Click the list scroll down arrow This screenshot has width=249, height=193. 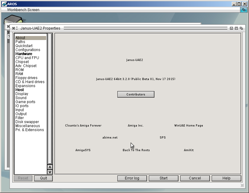pyautogui.click(x=50, y=172)
